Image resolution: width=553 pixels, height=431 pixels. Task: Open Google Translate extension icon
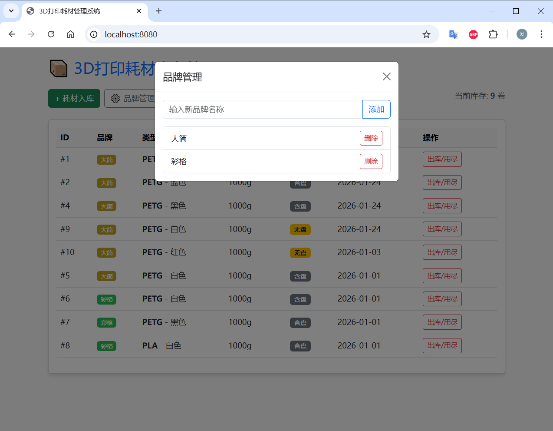pyautogui.click(x=453, y=34)
